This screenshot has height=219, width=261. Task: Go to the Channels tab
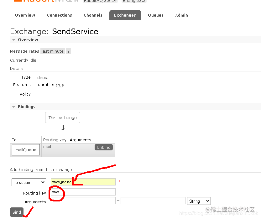(93, 15)
